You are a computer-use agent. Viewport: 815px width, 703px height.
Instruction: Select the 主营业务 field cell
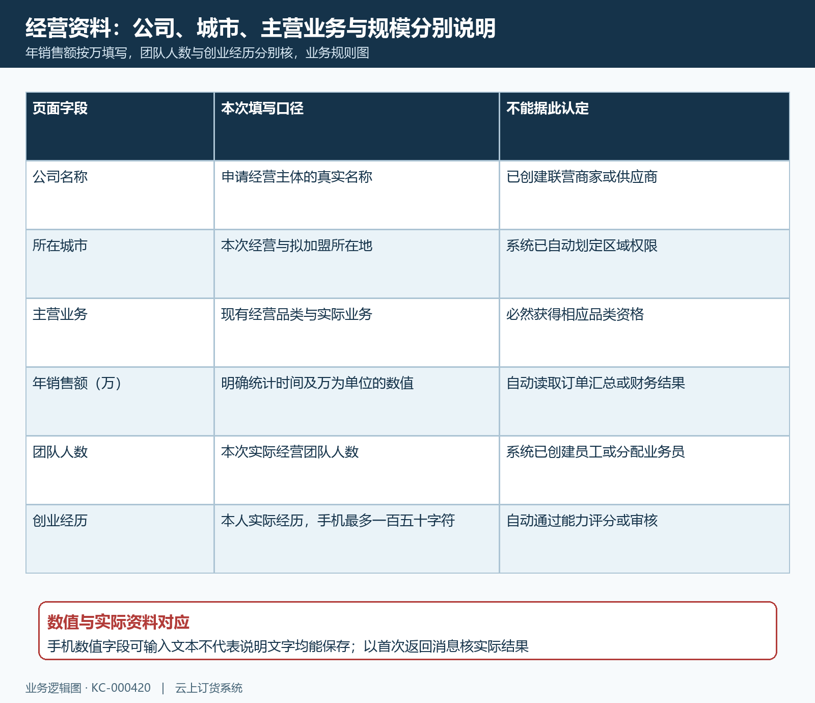120,333
